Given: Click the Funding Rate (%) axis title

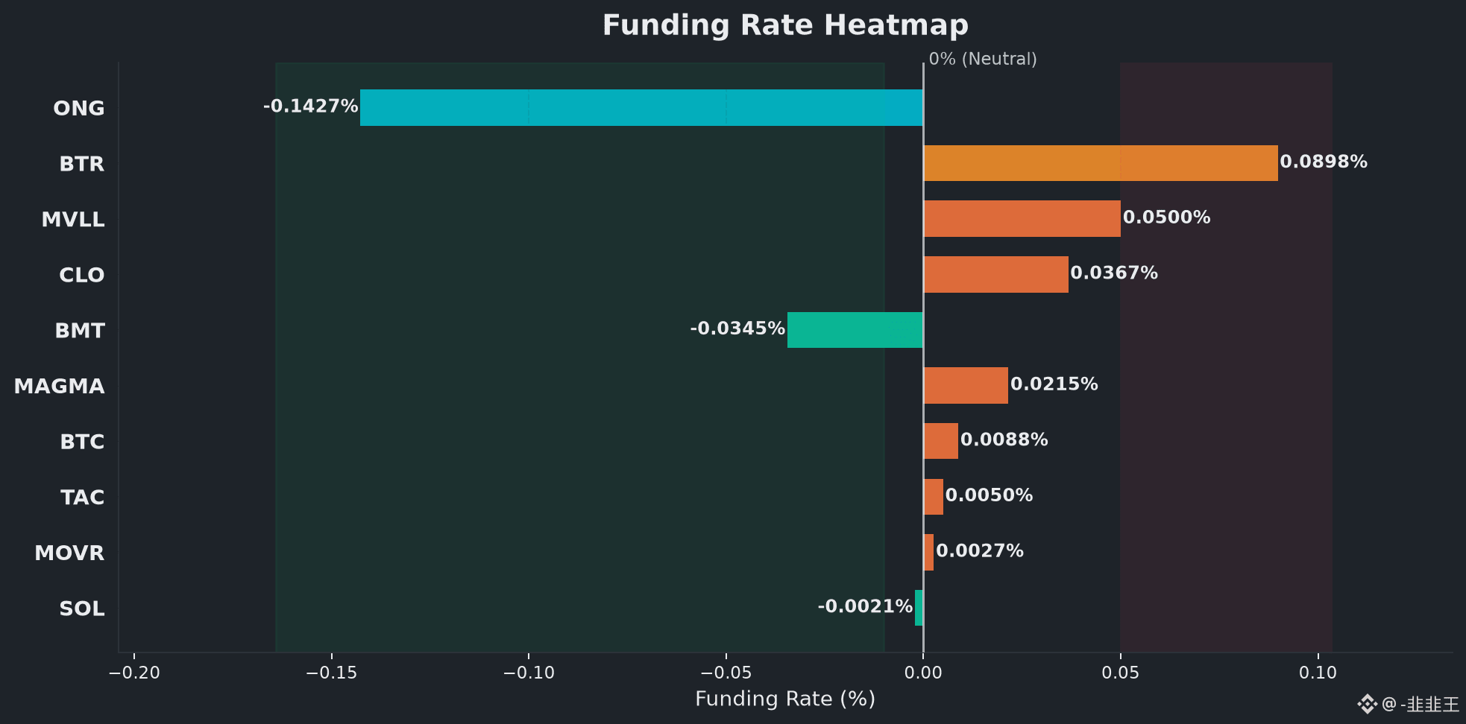Looking at the screenshot, I should (785, 699).
